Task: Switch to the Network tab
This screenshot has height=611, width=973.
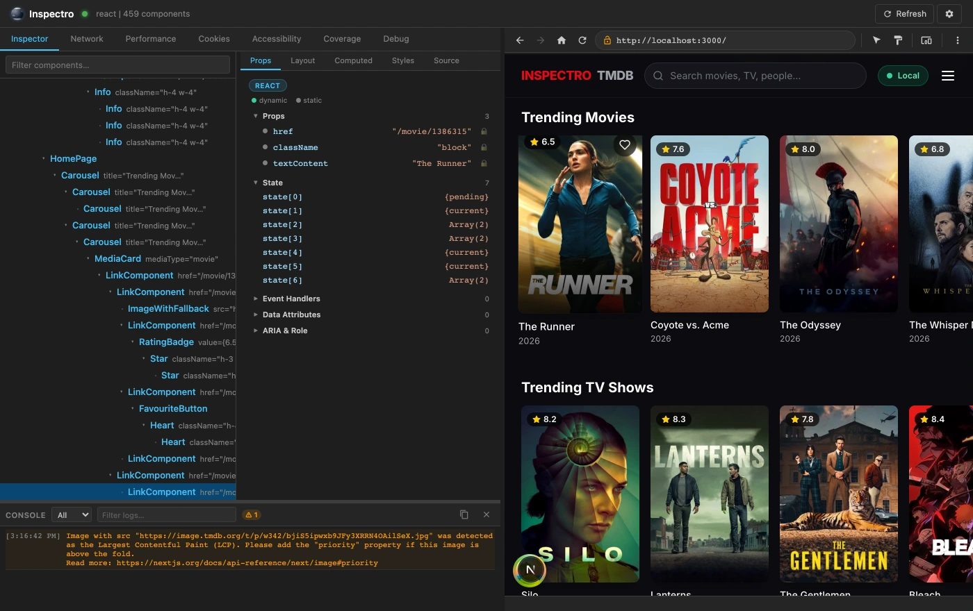Action: (87, 39)
